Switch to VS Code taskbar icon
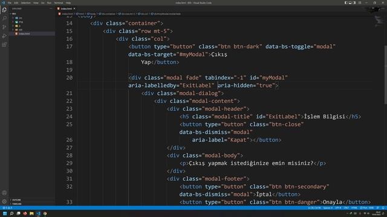This screenshot has width=387, height=217. click(38, 213)
